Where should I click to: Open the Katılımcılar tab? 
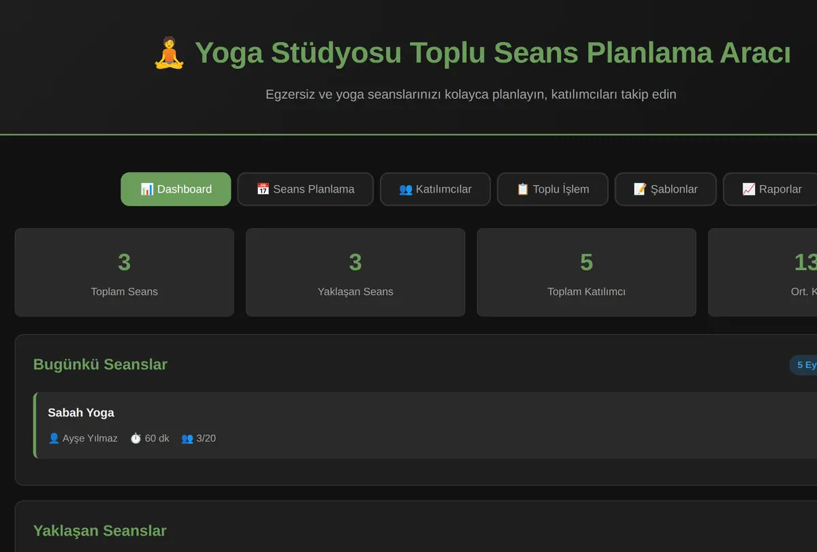click(x=435, y=189)
